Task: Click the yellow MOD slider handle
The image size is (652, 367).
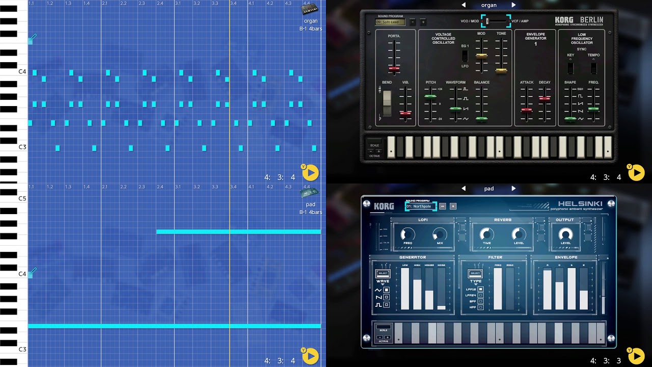Action: 481,56
